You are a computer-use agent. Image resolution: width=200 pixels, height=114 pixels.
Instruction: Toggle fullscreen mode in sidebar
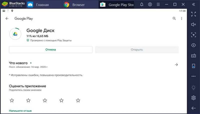(x=193, y=14)
